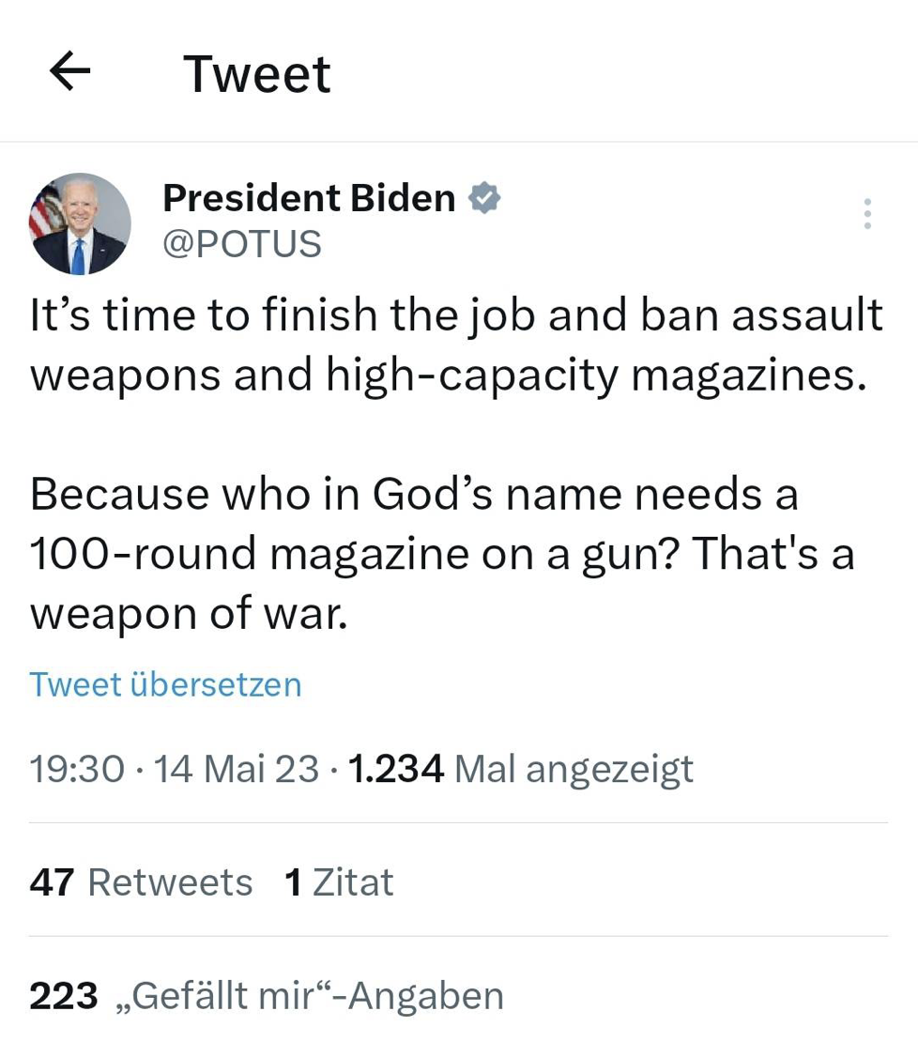
Task: Click the bold 1.234 view count
Action: (x=395, y=770)
